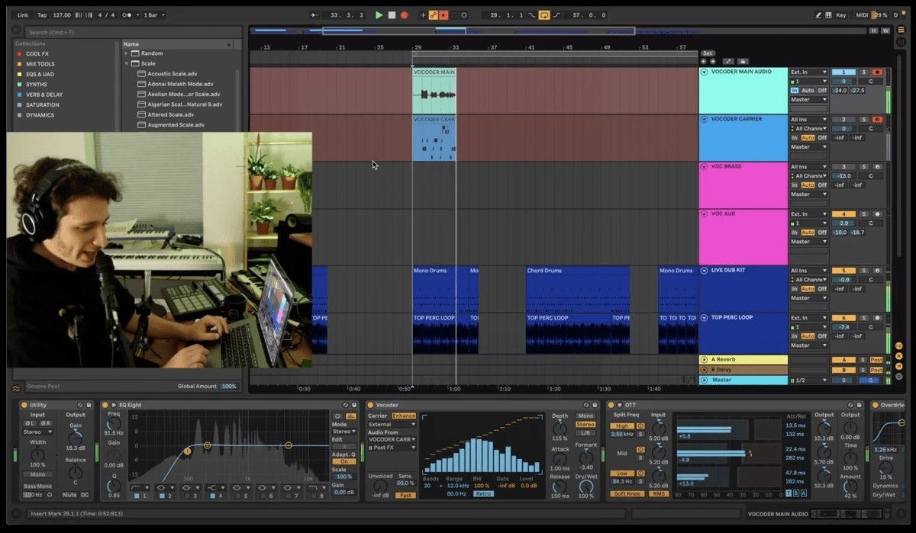Select SATURATION collection in browser
The image size is (916, 533).
click(x=42, y=104)
